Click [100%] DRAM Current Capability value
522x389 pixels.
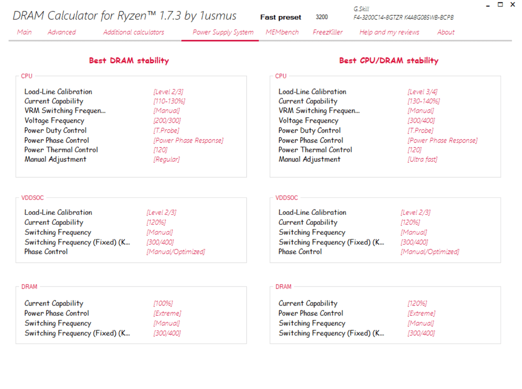tap(163, 304)
